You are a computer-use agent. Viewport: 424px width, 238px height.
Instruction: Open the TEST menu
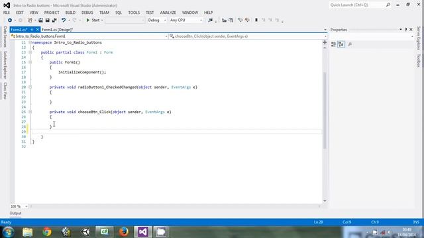click(150, 13)
